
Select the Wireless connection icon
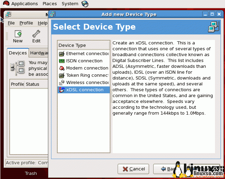pyautogui.click(x=62, y=83)
